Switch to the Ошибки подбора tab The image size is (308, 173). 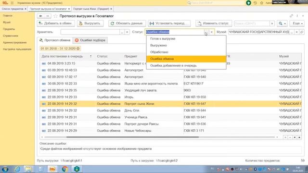point(90,40)
